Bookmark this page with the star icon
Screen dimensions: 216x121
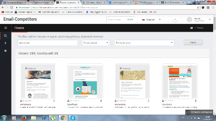(198, 8)
